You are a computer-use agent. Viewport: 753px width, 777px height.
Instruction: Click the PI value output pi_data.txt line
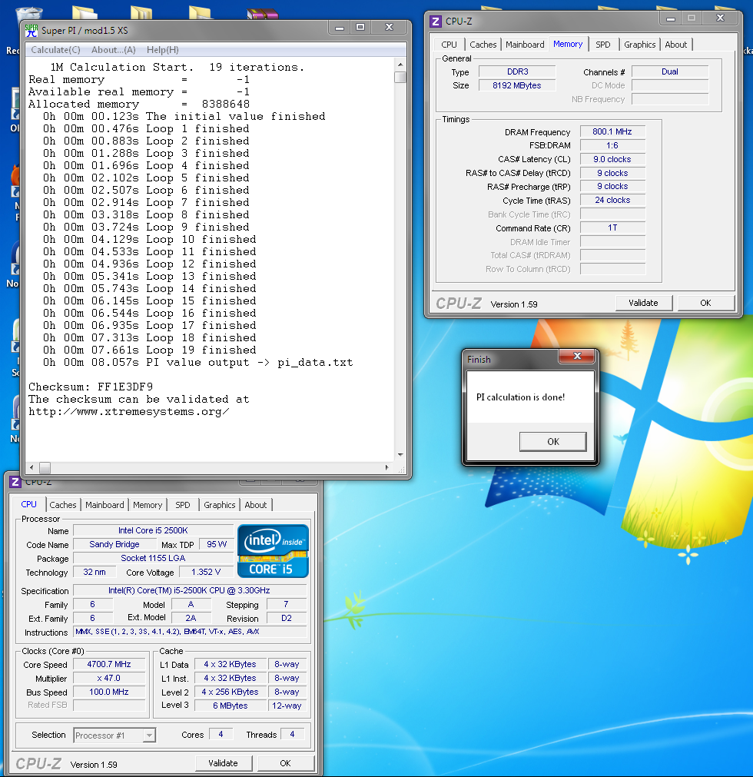197,362
